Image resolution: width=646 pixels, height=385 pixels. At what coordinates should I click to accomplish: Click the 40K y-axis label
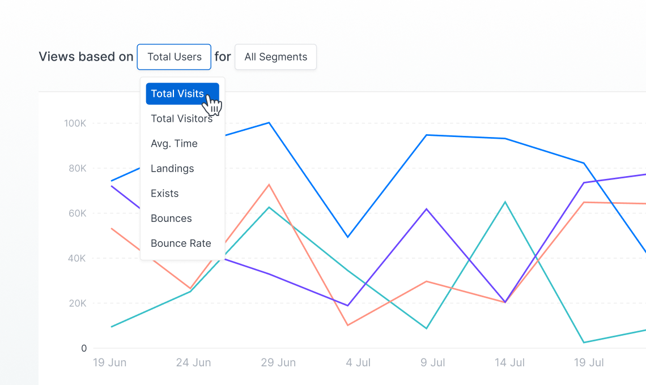point(77,258)
